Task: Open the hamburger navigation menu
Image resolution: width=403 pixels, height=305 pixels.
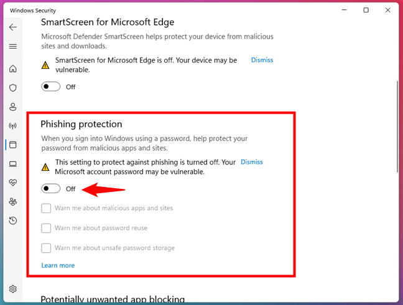Action: (13, 47)
